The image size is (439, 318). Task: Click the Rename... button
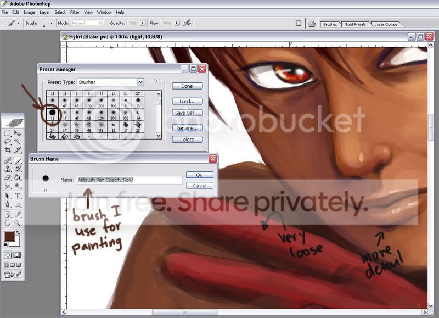[x=187, y=128]
